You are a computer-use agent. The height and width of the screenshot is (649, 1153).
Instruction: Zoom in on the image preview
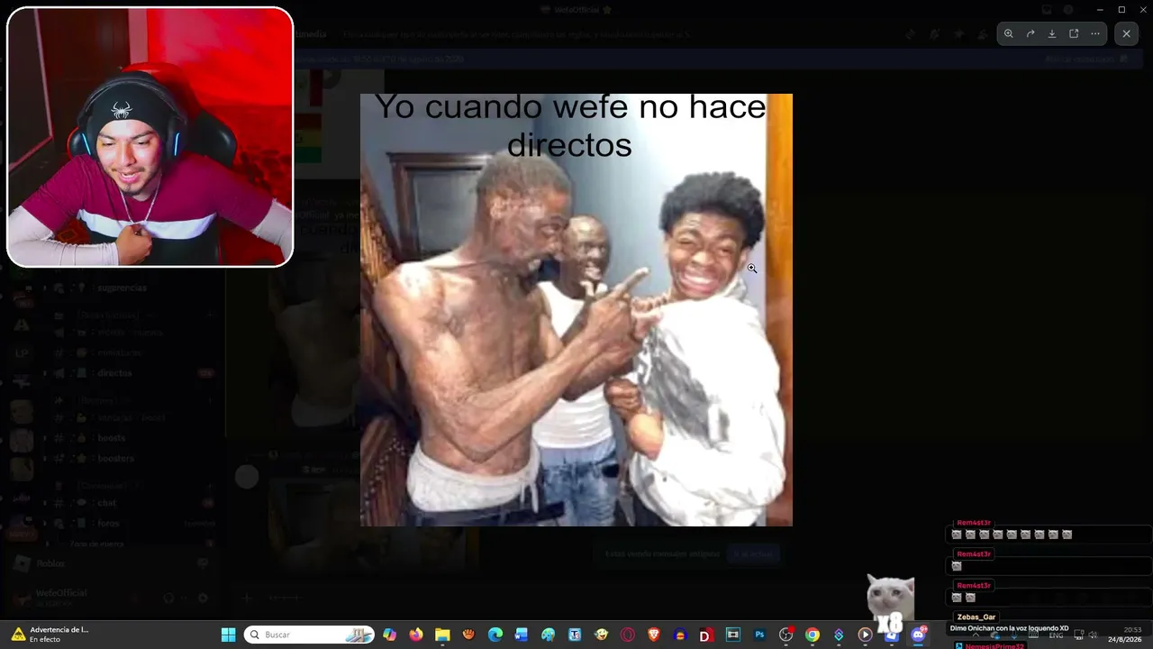point(1009,33)
